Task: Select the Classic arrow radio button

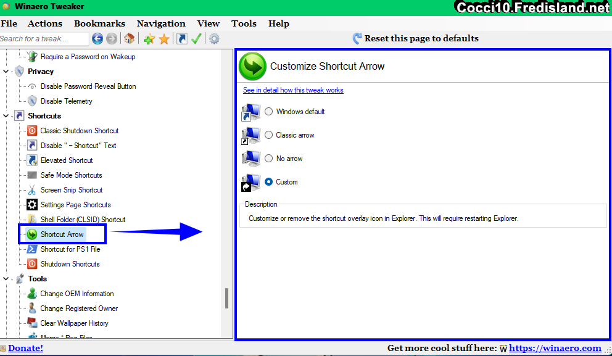Action: tap(268, 135)
